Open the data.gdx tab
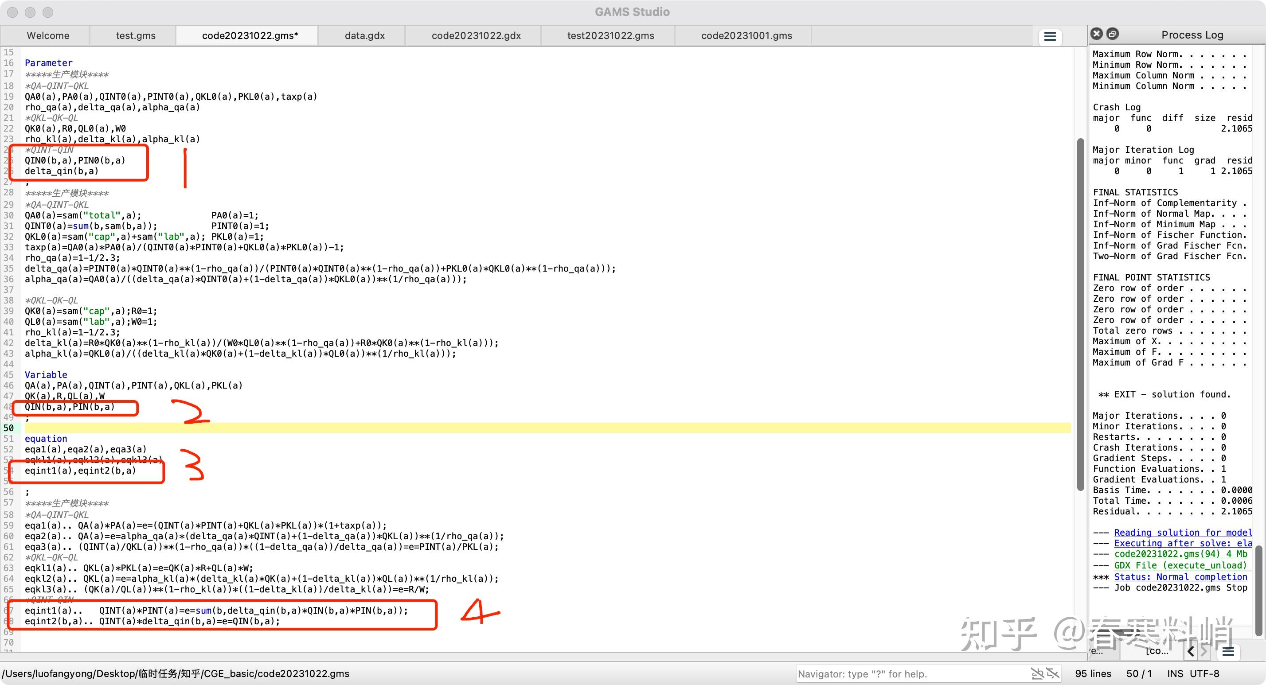 (x=365, y=36)
